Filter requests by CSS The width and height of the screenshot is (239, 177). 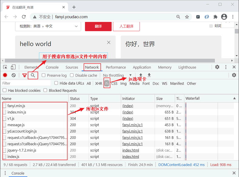pos(114,83)
